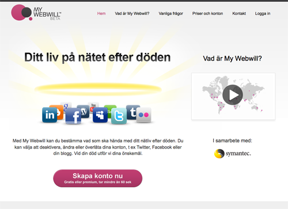Viewport: 288px width, 209px height.
Task: Open Priser och konton page
Action: tap(208, 14)
